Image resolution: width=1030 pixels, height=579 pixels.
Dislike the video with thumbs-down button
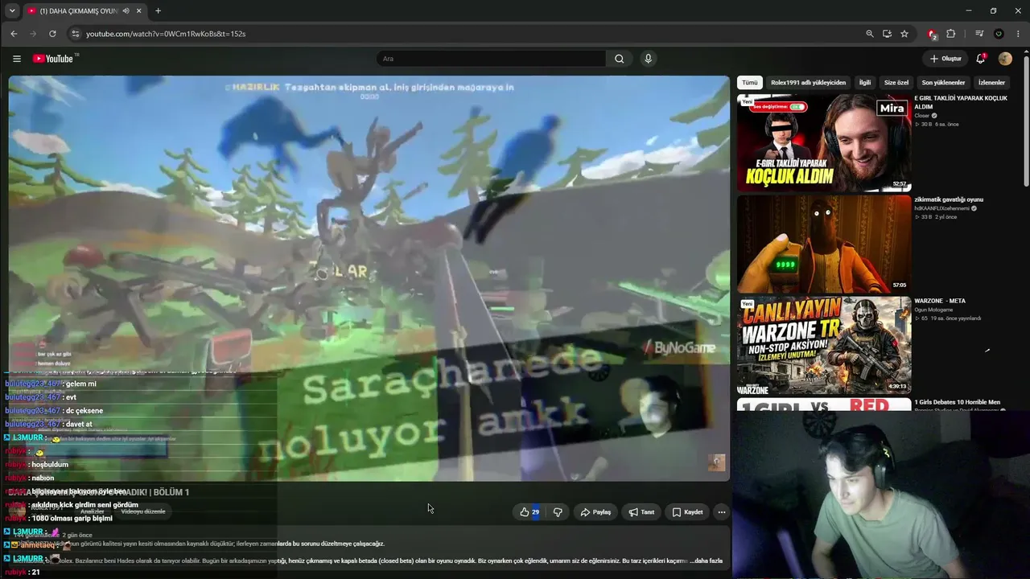point(558,512)
